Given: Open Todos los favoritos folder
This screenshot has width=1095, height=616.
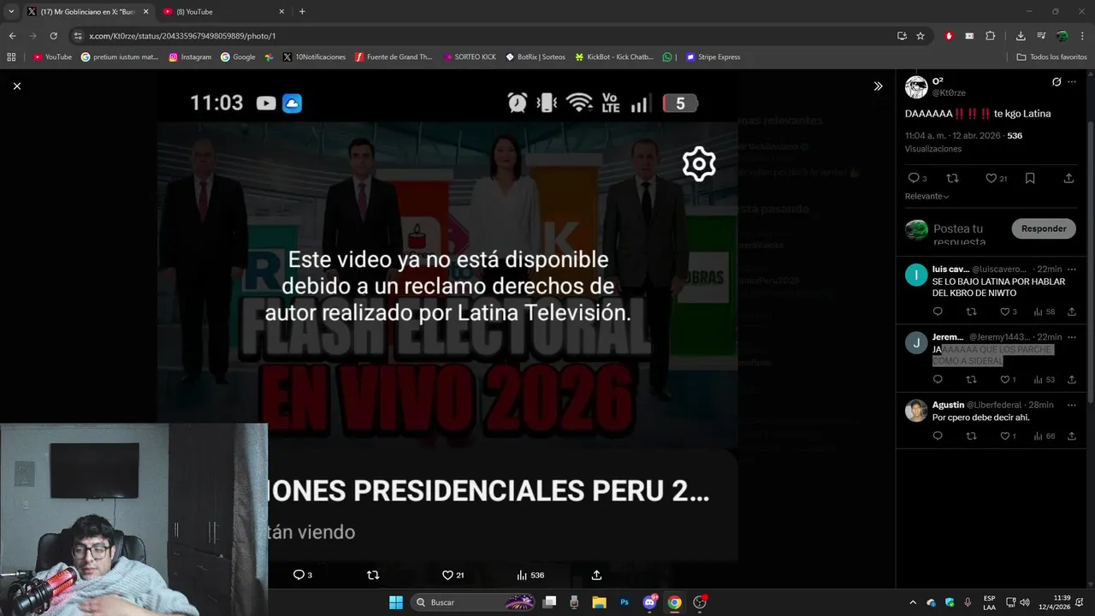Looking at the screenshot, I should click(1051, 56).
